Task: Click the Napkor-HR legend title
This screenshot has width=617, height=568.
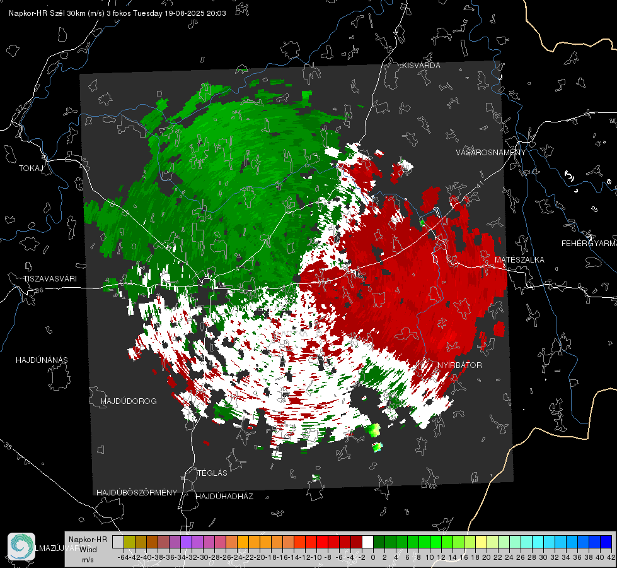Action: pyautogui.click(x=88, y=539)
